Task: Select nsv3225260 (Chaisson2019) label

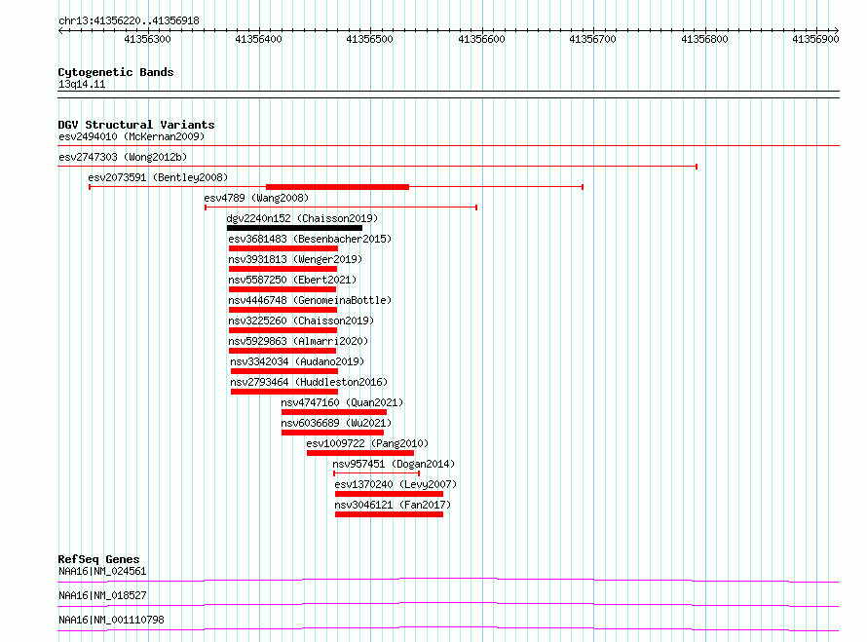Action: click(301, 321)
